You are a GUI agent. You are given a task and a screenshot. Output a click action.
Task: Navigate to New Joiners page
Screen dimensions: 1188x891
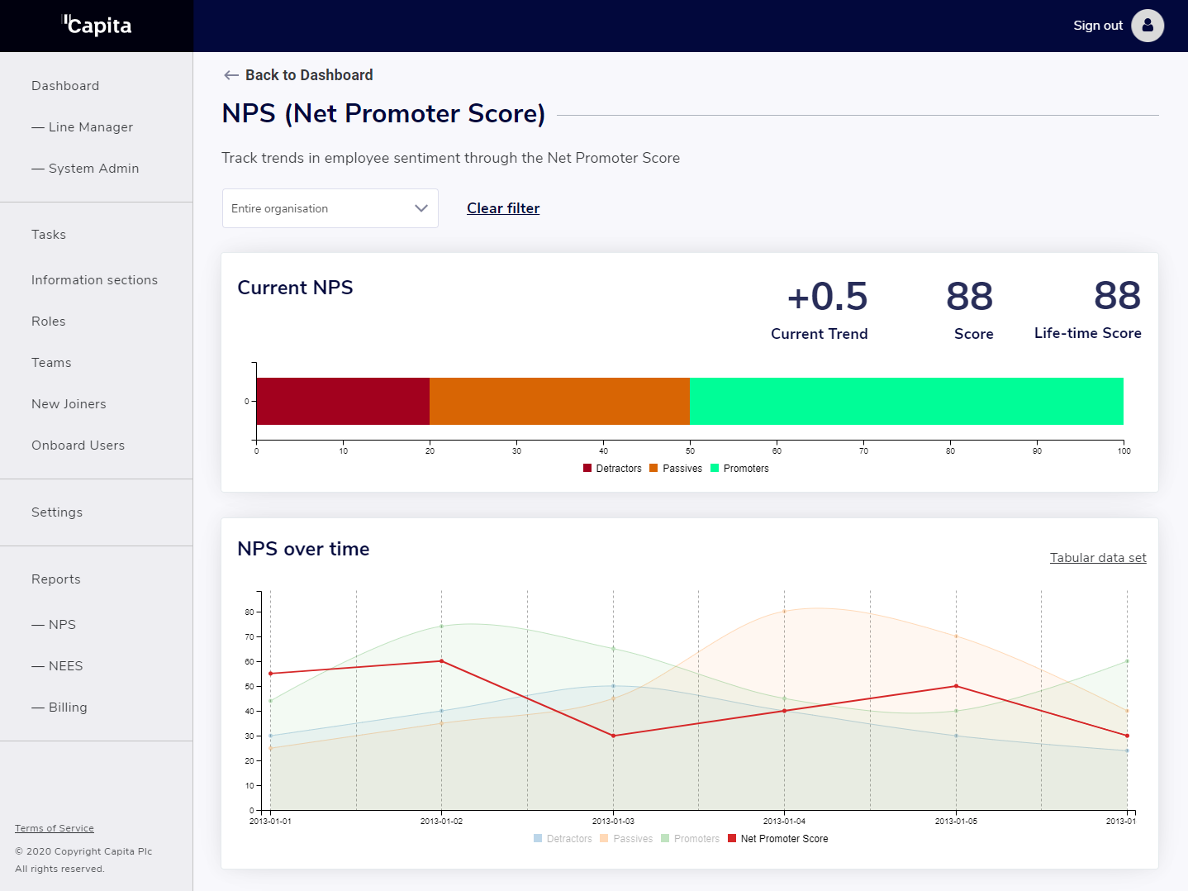pos(69,404)
